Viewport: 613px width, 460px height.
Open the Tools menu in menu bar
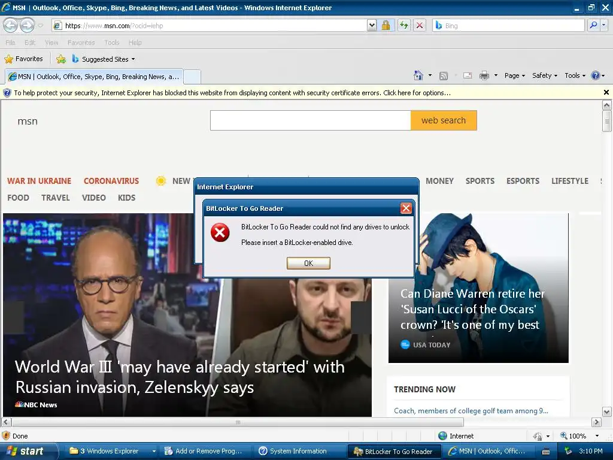(x=111, y=43)
